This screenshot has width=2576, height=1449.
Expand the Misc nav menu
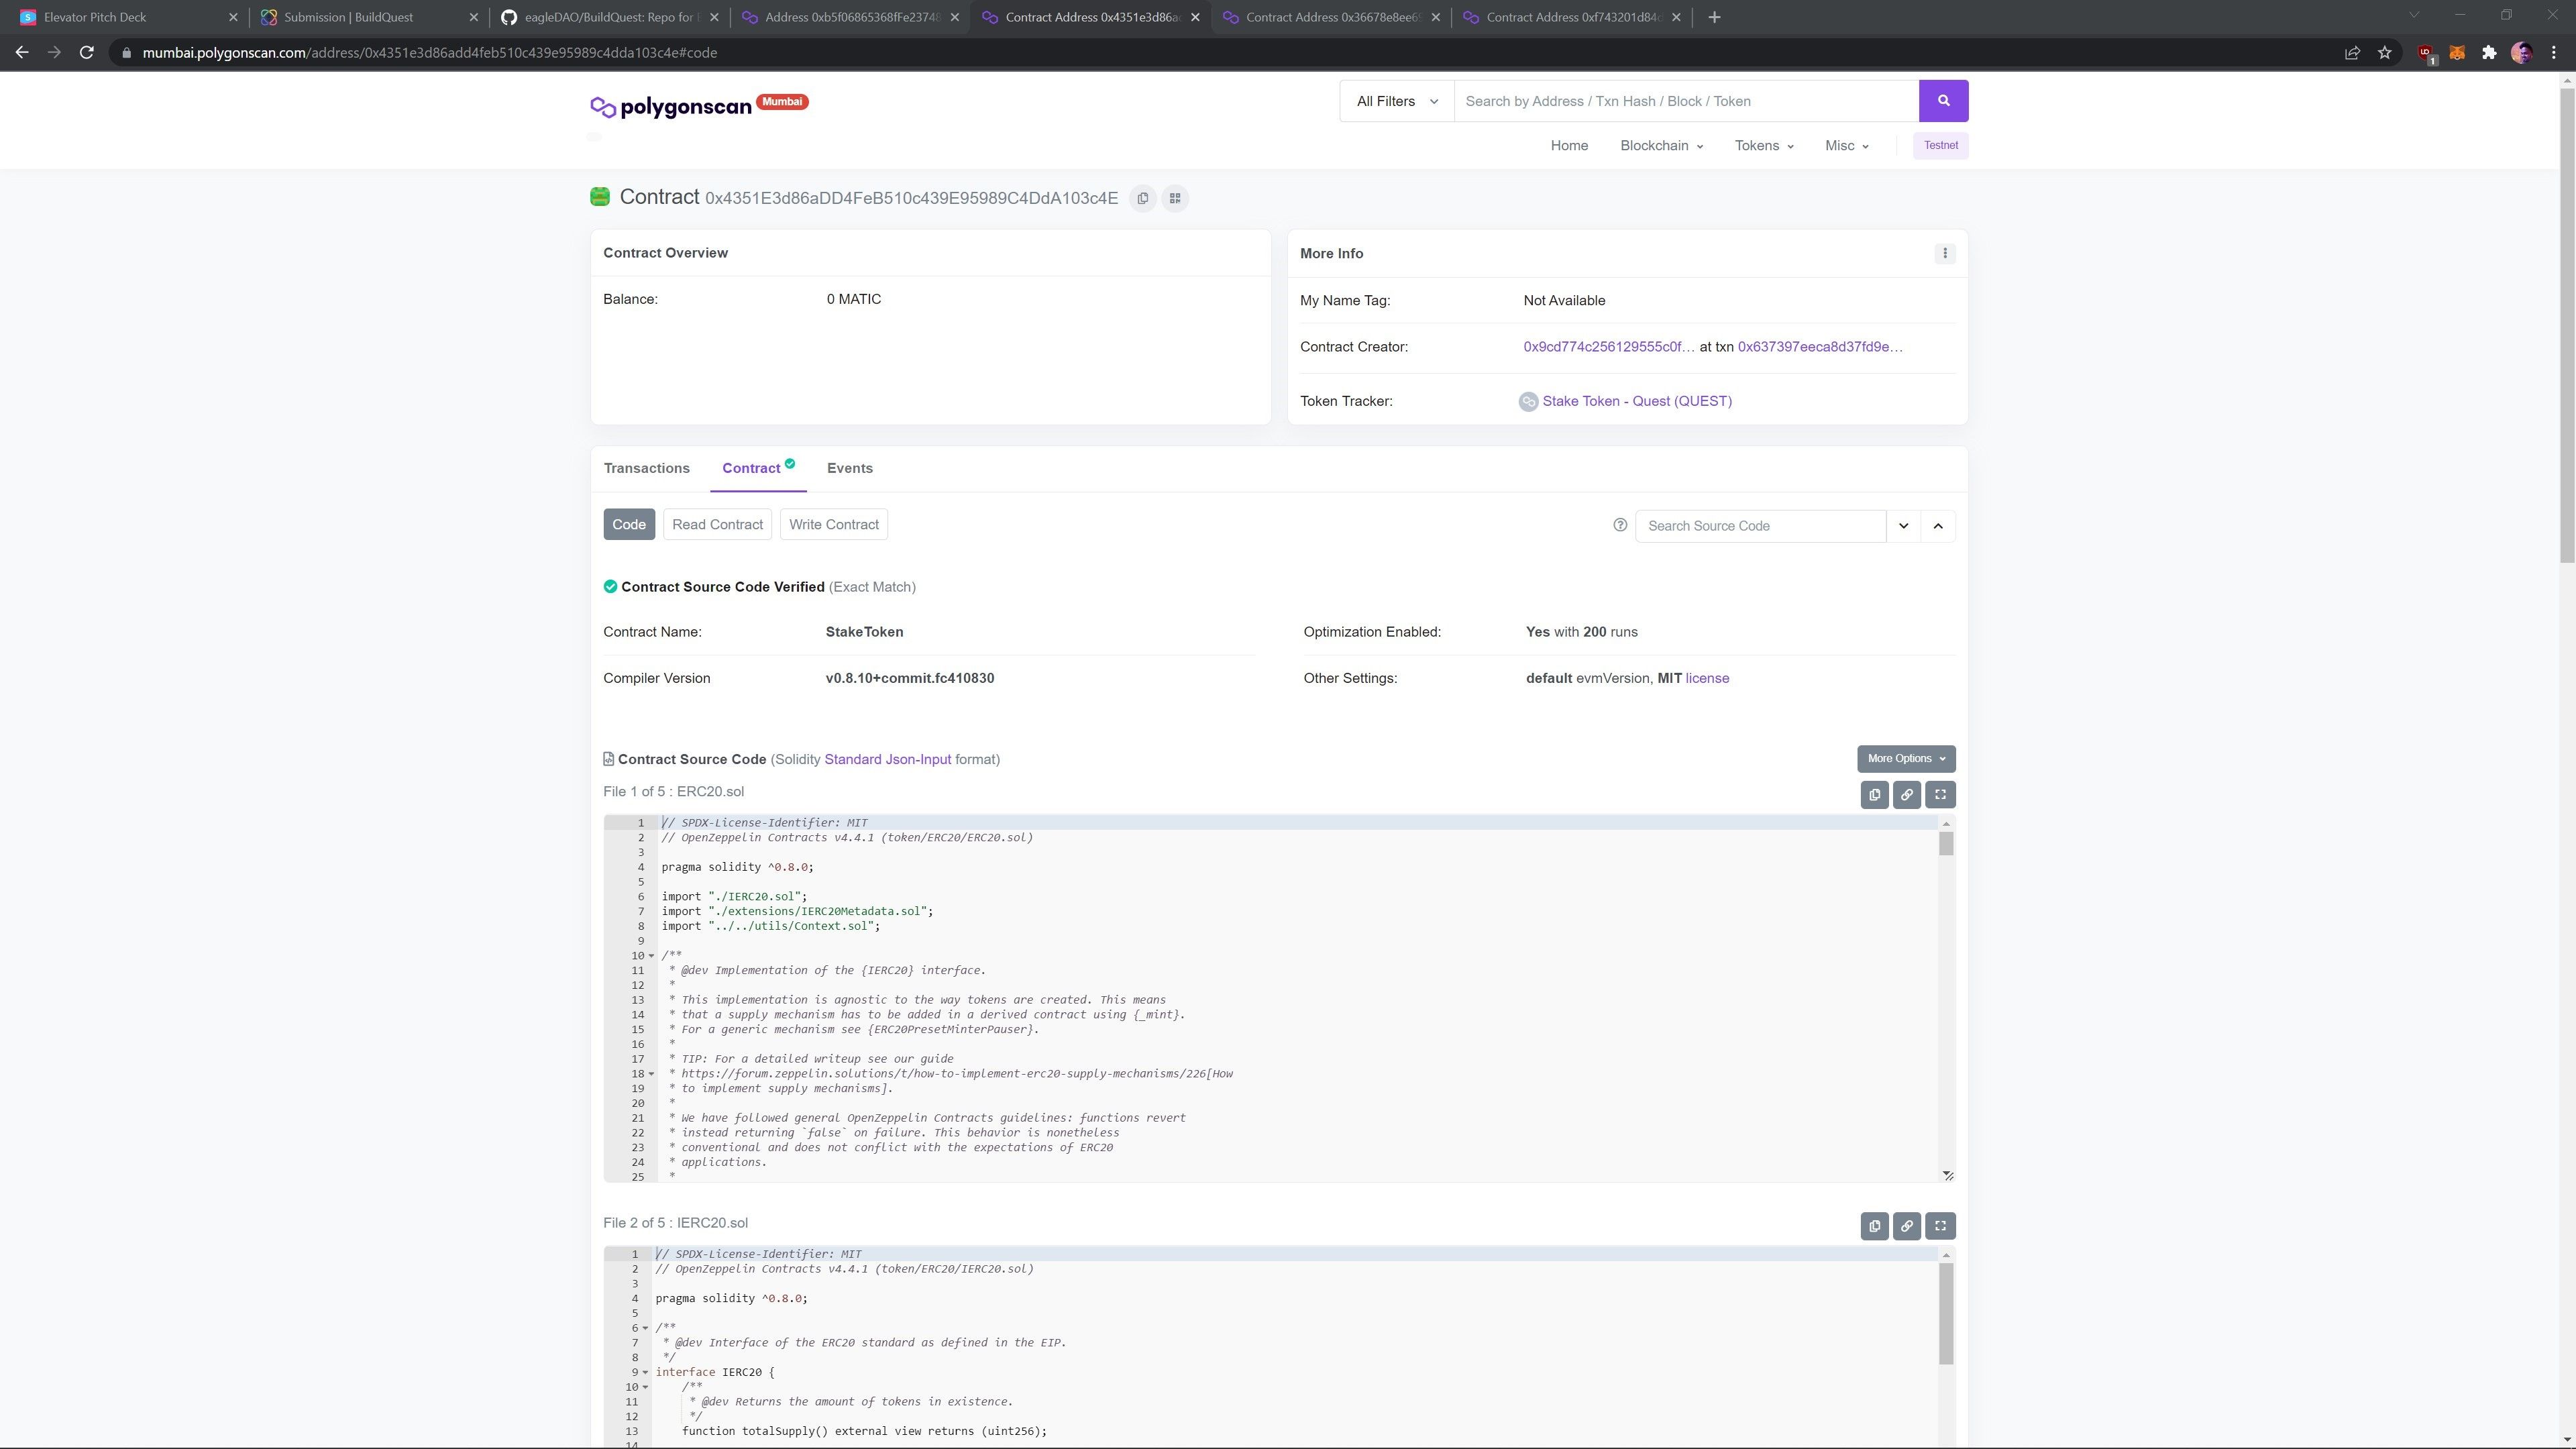pyautogui.click(x=1846, y=146)
